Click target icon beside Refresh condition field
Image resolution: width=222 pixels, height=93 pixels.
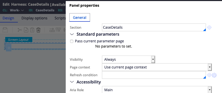pos(209,75)
